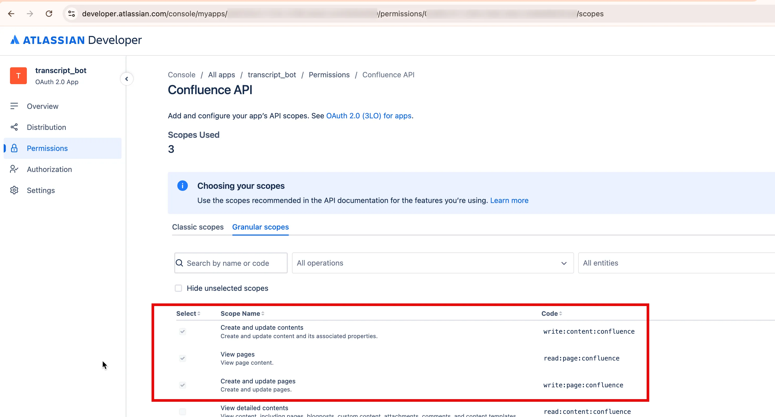Click the 'Create and update contents' scope name
The image size is (775, 417).
click(262, 327)
